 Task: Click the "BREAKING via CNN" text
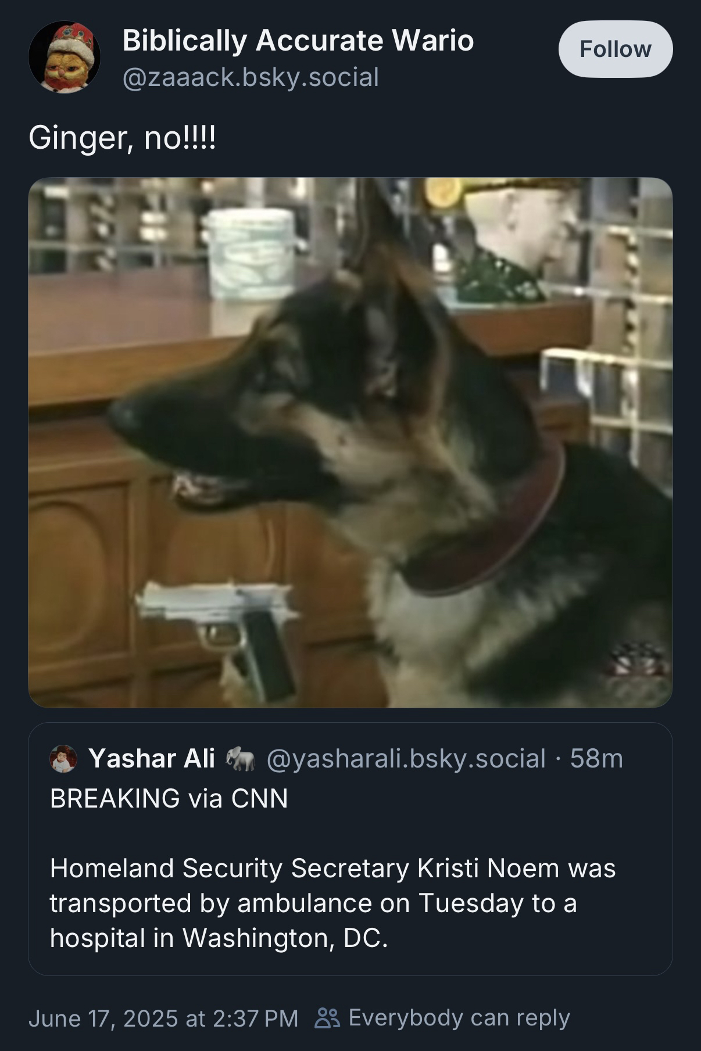click(169, 798)
